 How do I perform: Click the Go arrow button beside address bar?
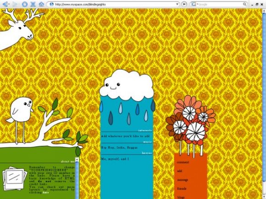(x=184, y=4)
